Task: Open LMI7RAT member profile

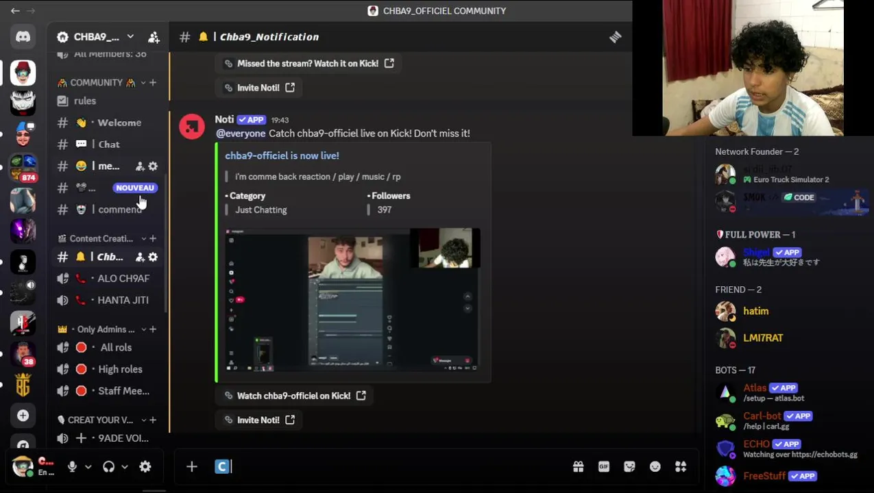Action: [x=788, y=338]
